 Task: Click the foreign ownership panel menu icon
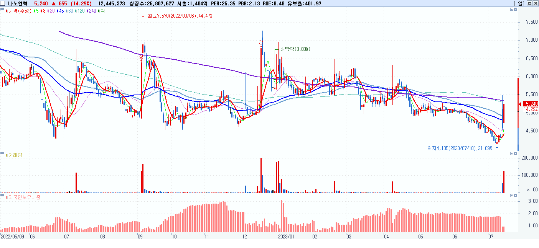coord(2,195)
